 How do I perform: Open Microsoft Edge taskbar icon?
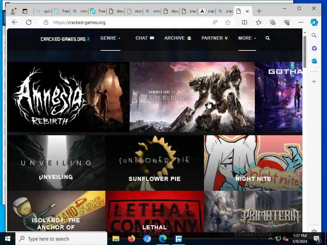163,239
